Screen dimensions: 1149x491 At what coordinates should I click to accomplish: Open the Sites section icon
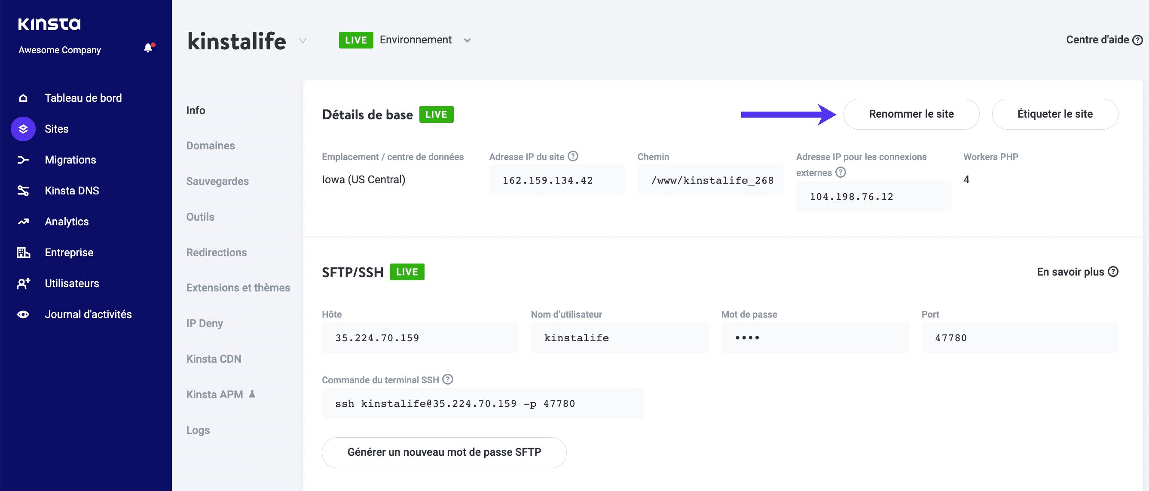pyautogui.click(x=23, y=129)
